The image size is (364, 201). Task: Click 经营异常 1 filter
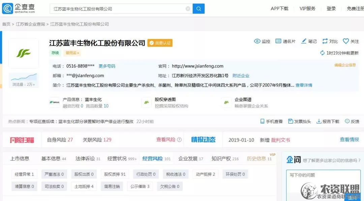(24, 174)
